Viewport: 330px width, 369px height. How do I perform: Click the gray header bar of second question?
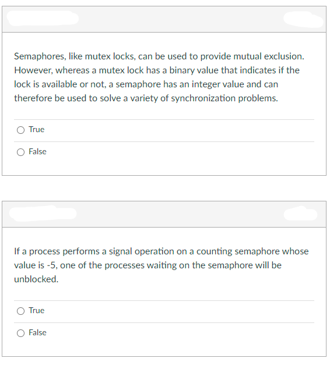164,214
